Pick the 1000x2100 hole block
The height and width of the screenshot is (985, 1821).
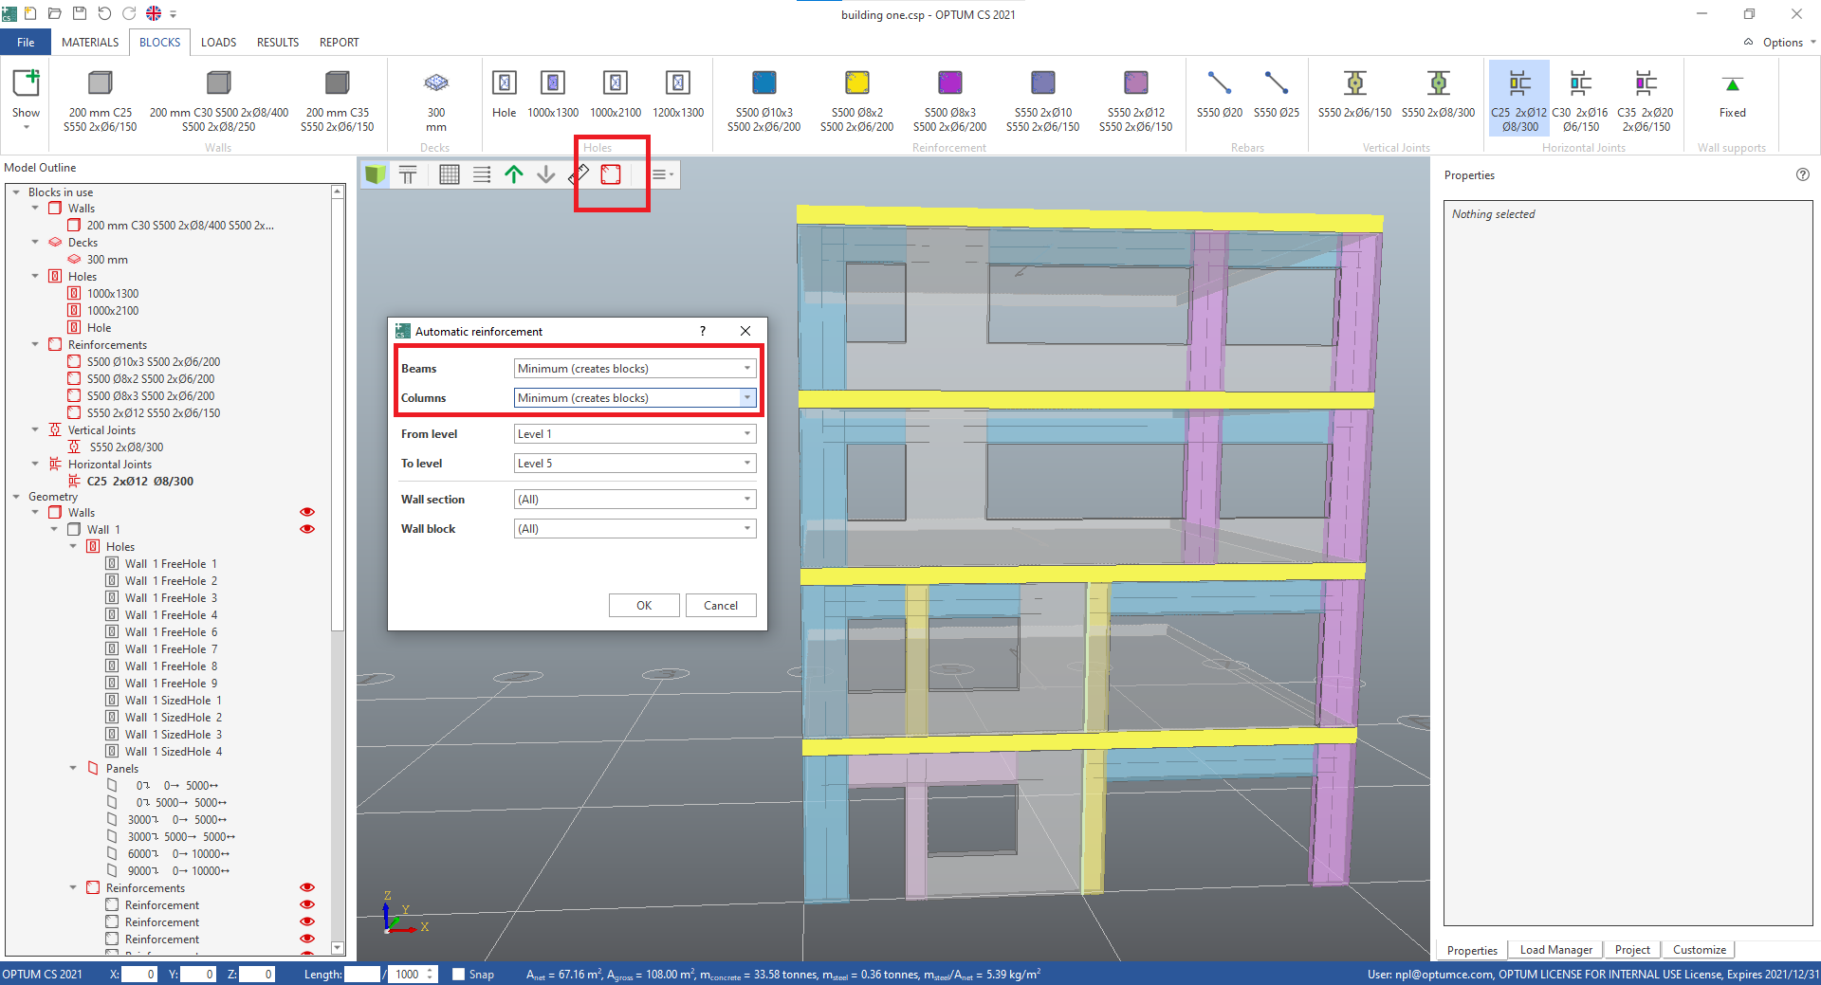click(x=616, y=95)
